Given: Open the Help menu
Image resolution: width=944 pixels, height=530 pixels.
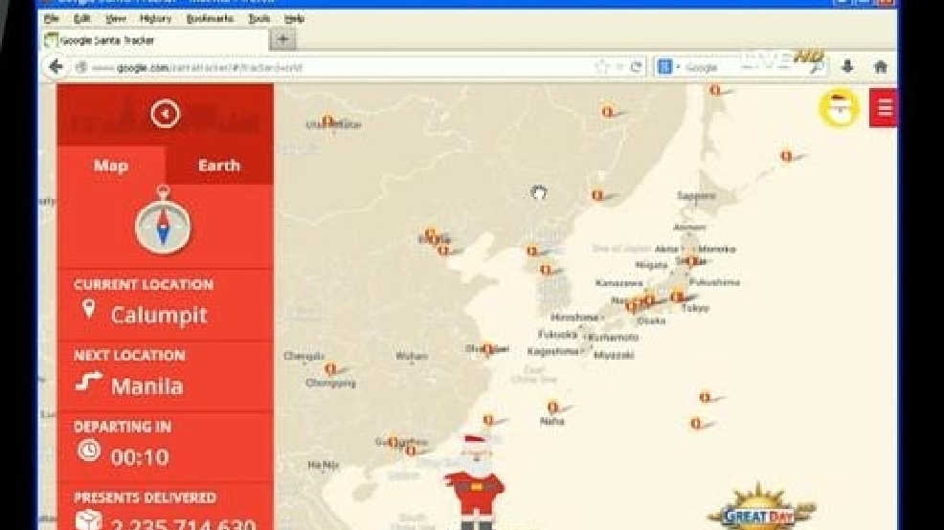Looking at the screenshot, I should pyautogui.click(x=294, y=18).
